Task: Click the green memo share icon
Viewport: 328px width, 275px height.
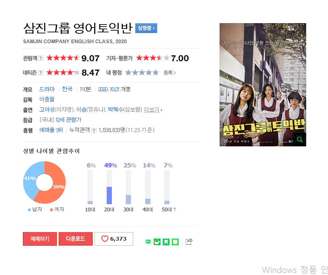Action: click(x=175, y=242)
